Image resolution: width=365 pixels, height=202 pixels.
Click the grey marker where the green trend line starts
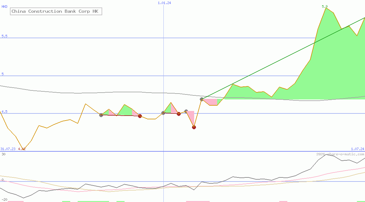pos(202,99)
